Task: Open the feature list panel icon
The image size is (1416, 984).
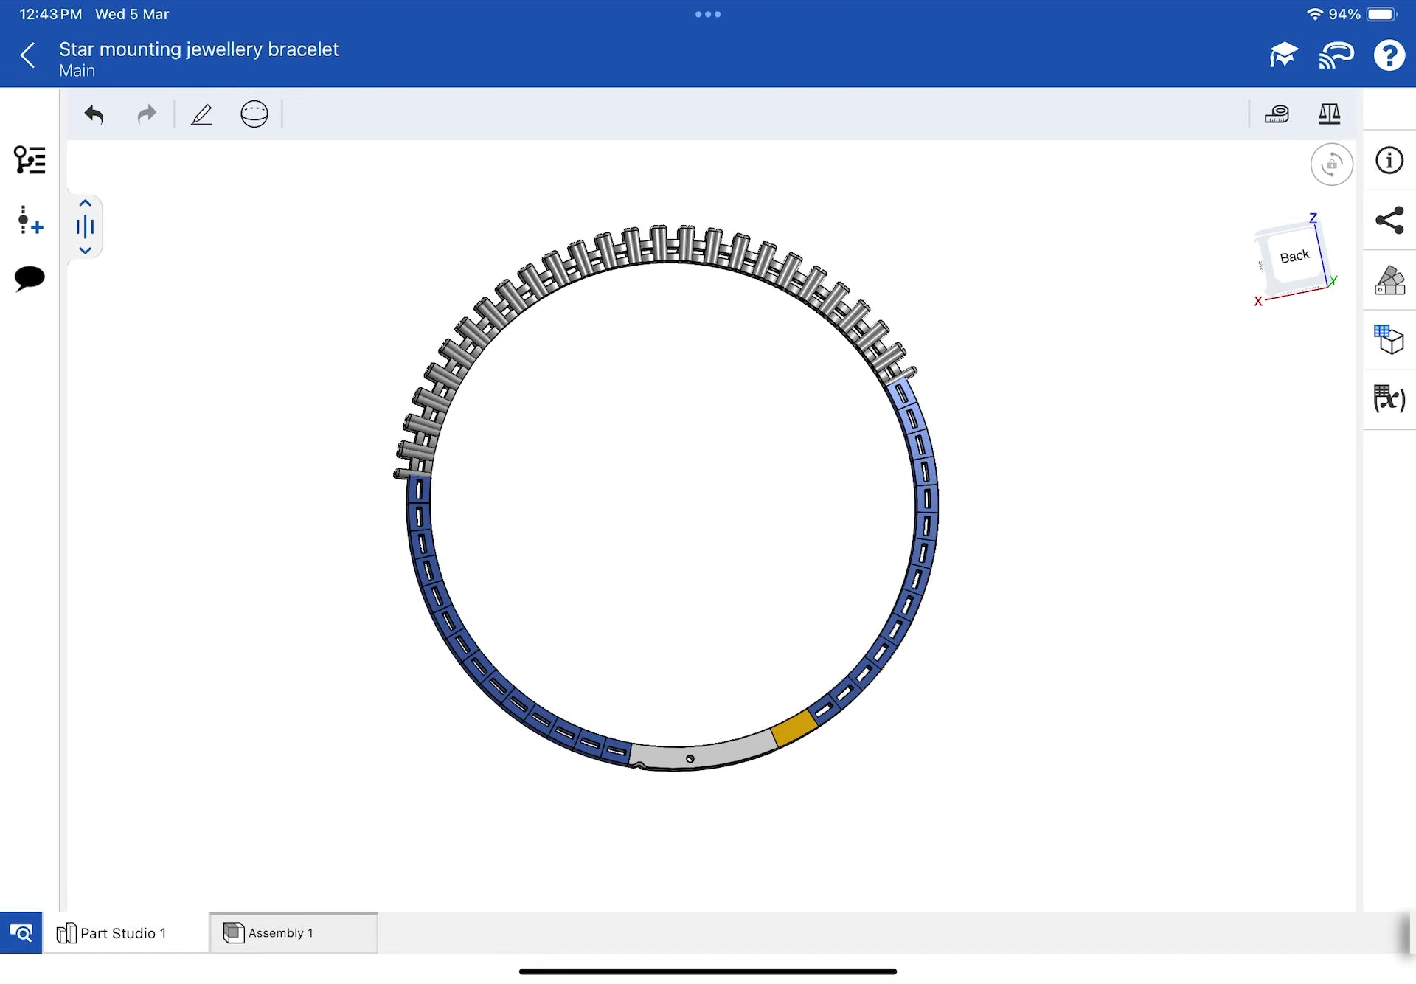Action: pyautogui.click(x=29, y=160)
